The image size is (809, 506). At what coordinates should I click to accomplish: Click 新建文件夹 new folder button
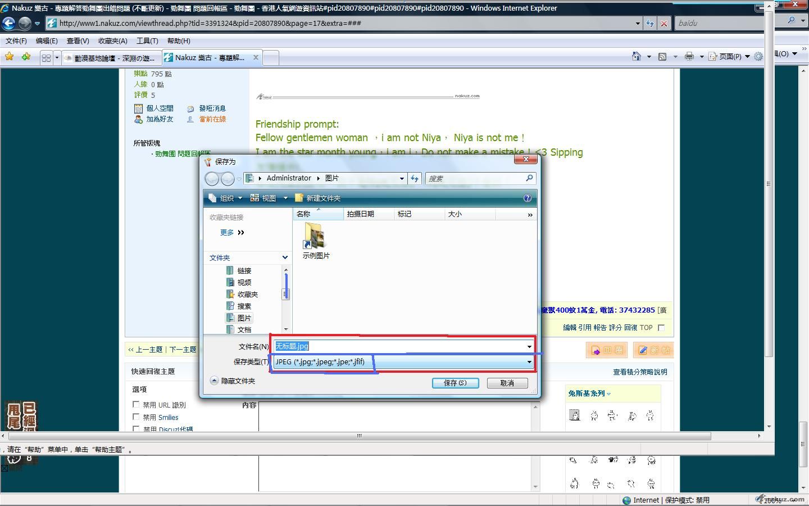(318, 198)
